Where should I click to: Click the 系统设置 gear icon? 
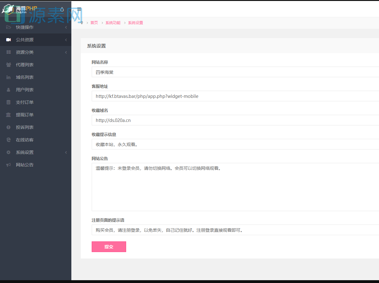[8, 152]
